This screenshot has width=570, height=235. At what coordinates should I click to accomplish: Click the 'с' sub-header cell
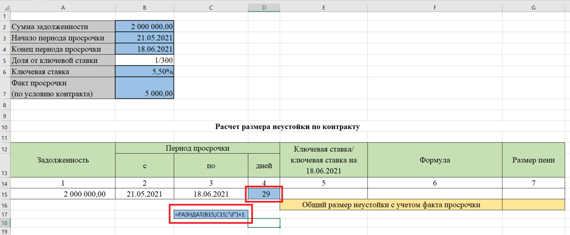pos(144,166)
